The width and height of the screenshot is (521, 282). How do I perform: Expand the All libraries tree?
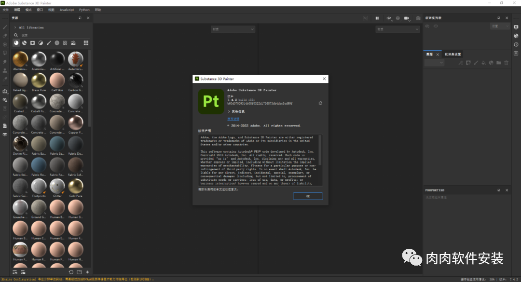(15, 27)
